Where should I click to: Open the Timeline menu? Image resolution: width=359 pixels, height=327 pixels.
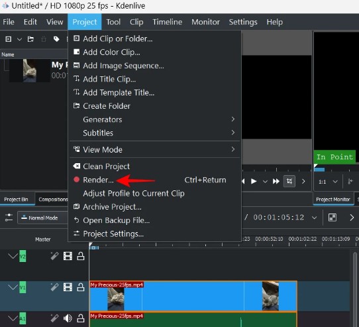pyautogui.click(x=168, y=22)
